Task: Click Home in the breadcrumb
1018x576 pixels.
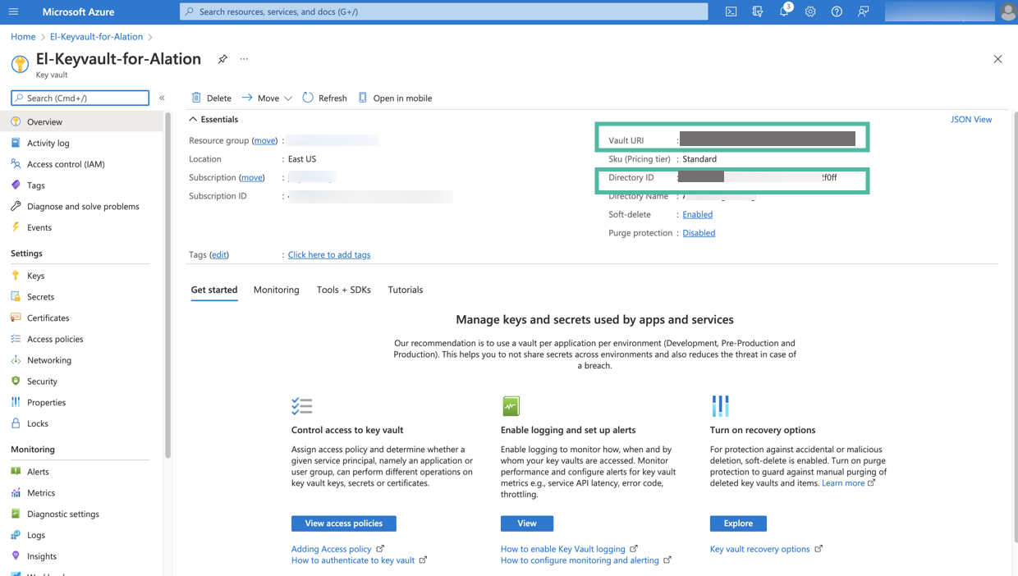Action: [23, 37]
